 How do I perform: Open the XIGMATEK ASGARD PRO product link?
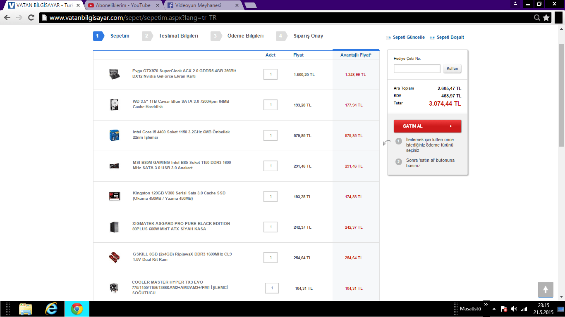tap(181, 226)
